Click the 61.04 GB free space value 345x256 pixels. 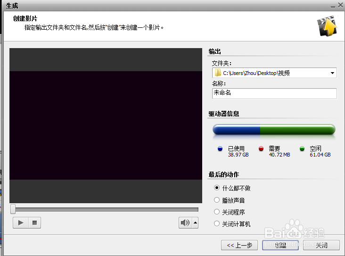pos(320,155)
